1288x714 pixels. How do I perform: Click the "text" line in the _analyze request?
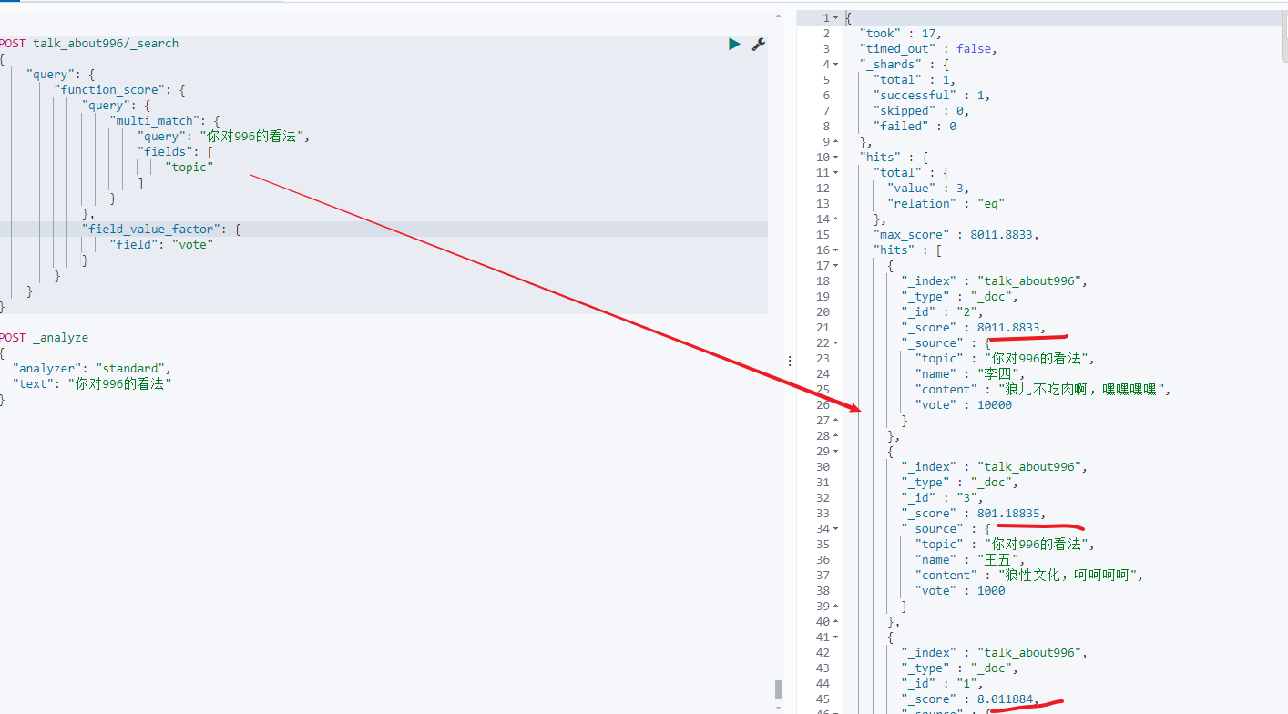point(92,384)
